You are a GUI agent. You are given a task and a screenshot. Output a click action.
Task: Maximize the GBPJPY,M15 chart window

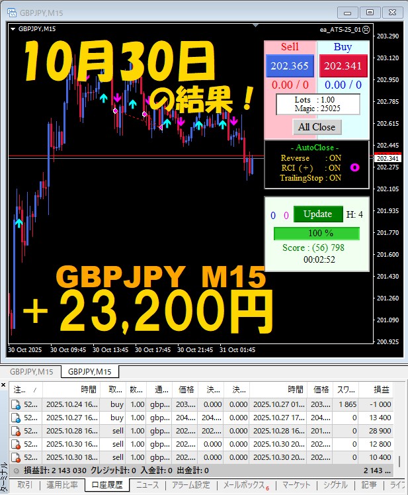click(x=370, y=13)
